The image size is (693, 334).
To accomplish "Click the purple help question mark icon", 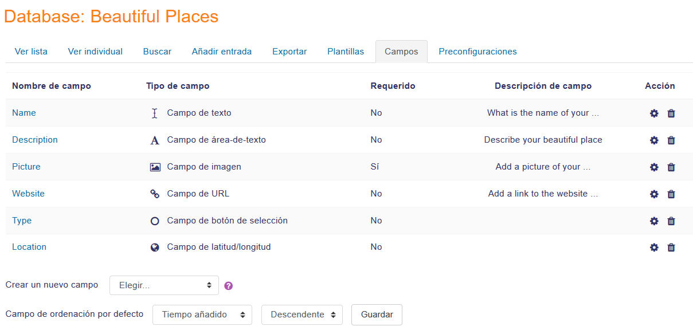I will (228, 286).
